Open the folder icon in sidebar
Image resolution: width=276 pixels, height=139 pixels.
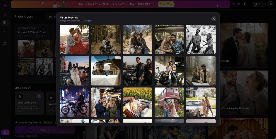coord(4,43)
